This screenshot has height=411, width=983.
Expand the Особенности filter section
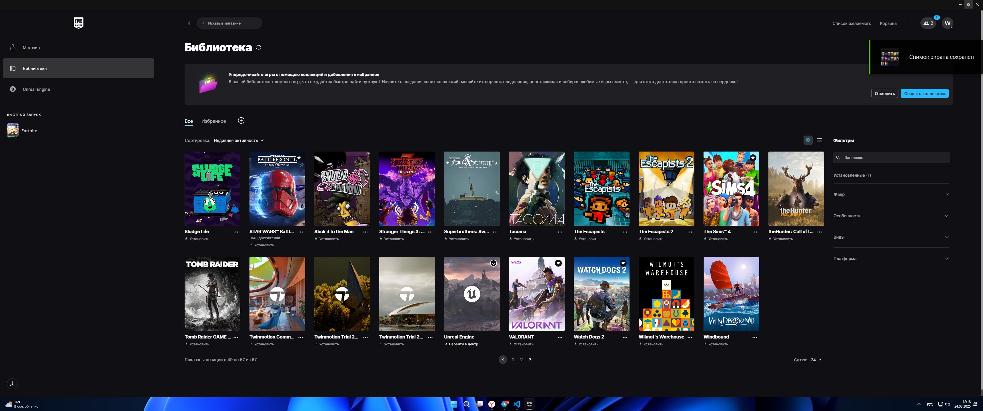tap(892, 216)
